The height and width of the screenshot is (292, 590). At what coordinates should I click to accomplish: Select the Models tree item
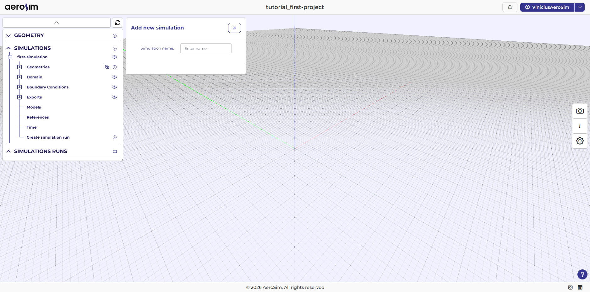tap(33, 107)
